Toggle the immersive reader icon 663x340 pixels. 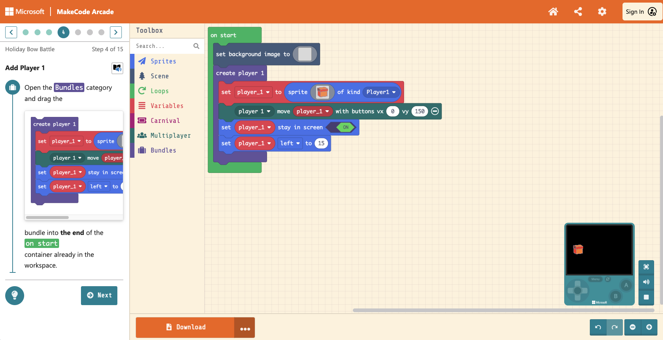tap(117, 68)
